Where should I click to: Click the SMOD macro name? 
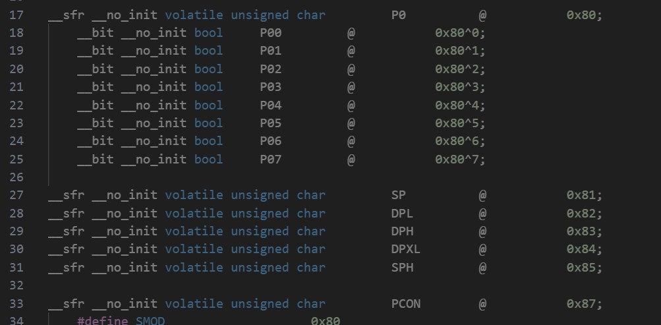coord(150,321)
